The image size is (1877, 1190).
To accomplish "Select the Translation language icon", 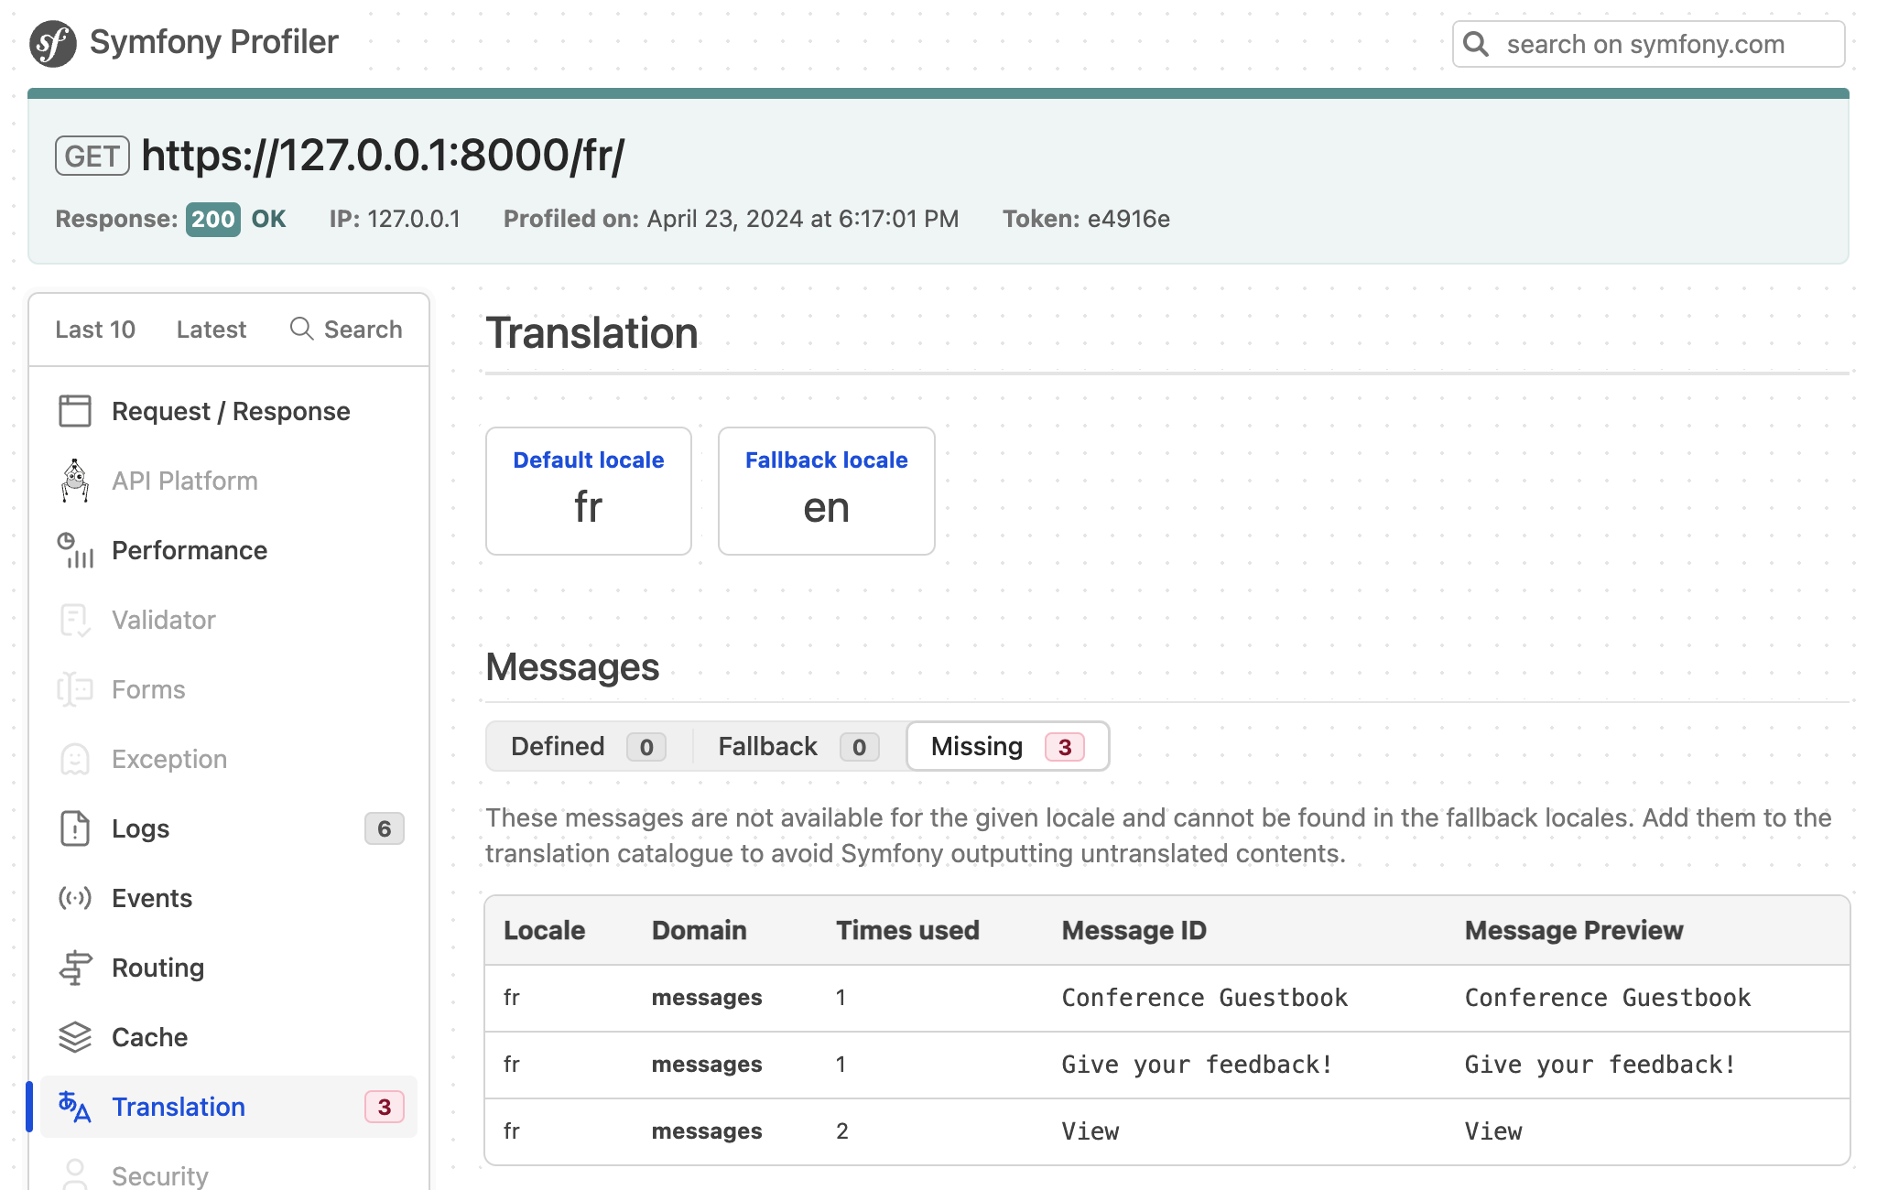I will click(x=75, y=1107).
